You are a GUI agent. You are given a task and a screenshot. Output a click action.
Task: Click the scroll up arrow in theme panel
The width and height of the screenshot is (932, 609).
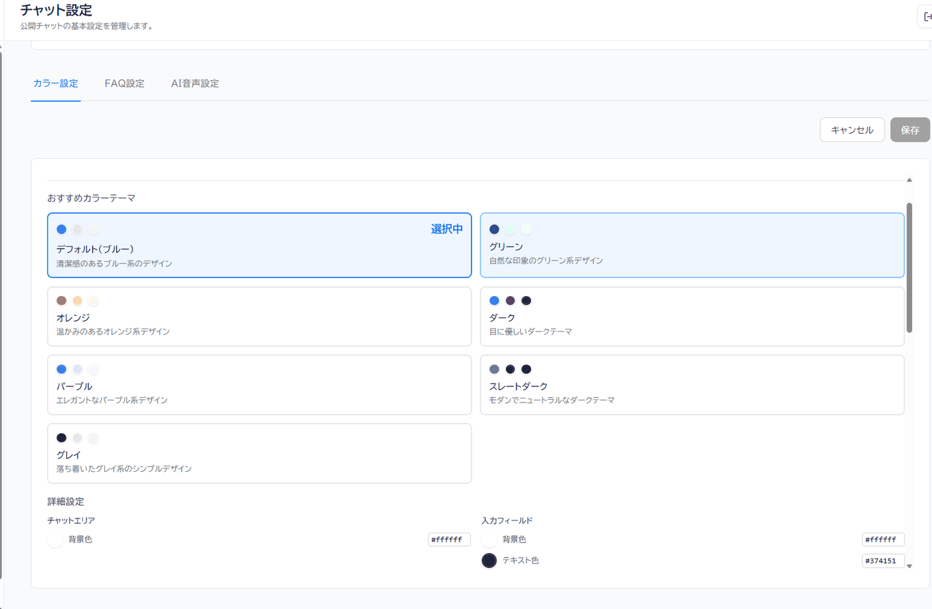tap(909, 180)
